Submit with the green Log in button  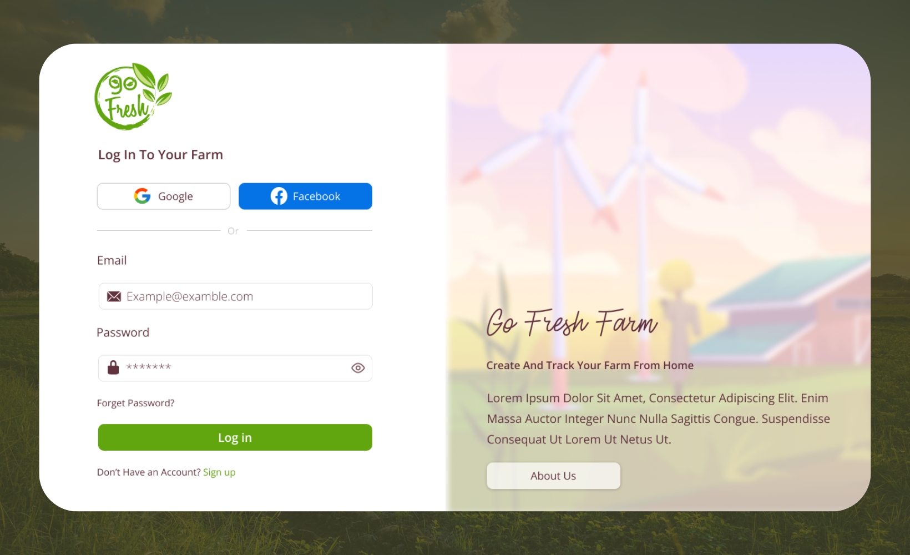[x=235, y=437]
